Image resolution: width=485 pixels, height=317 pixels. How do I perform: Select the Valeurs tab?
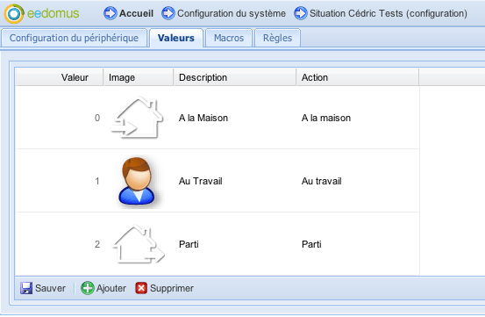(176, 38)
